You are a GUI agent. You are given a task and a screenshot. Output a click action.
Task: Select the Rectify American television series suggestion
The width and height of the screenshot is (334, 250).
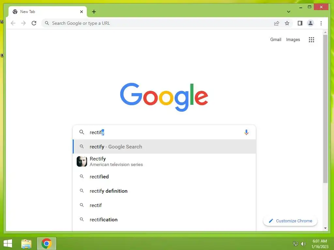click(x=164, y=161)
